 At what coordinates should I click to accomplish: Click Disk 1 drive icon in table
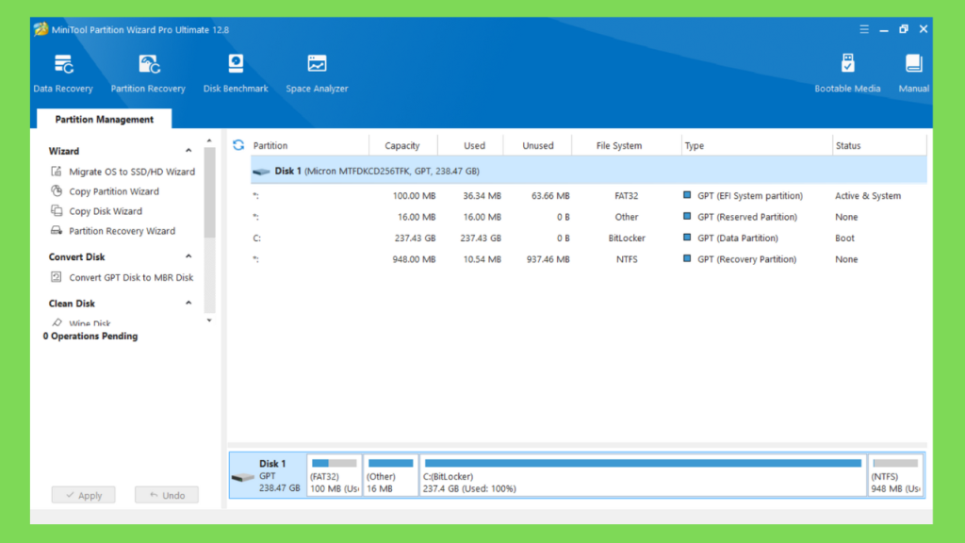(262, 172)
